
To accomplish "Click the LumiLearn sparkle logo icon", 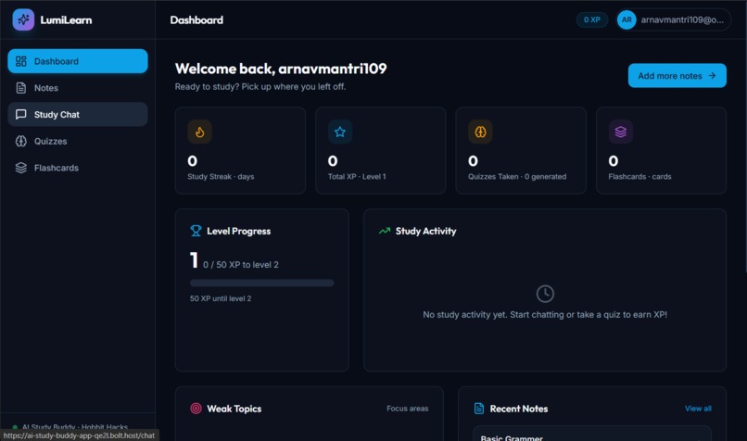I will point(23,20).
